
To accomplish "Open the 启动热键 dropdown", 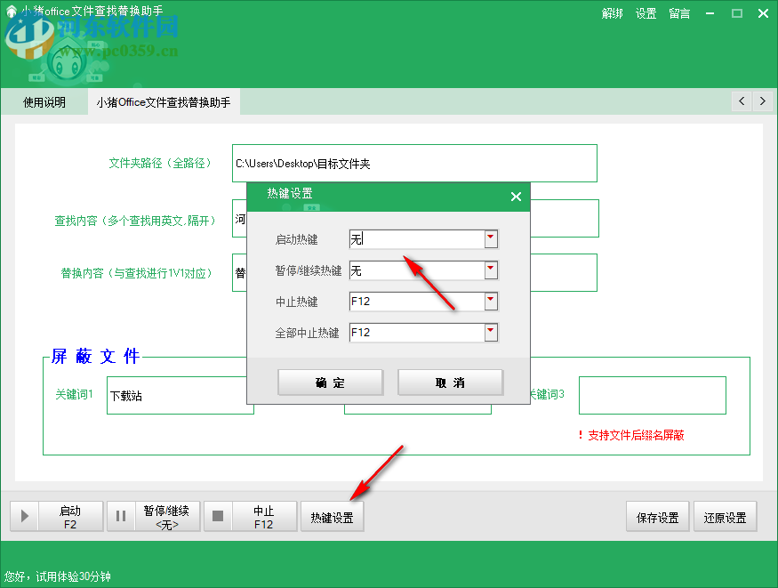I will pyautogui.click(x=490, y=238).
